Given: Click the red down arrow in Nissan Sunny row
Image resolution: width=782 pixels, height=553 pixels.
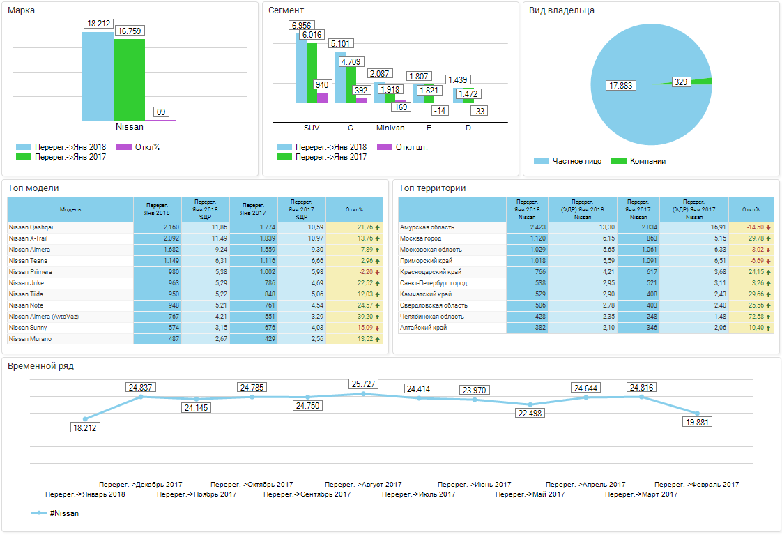Looking at the screenshot, I should (x=378, y=328).
